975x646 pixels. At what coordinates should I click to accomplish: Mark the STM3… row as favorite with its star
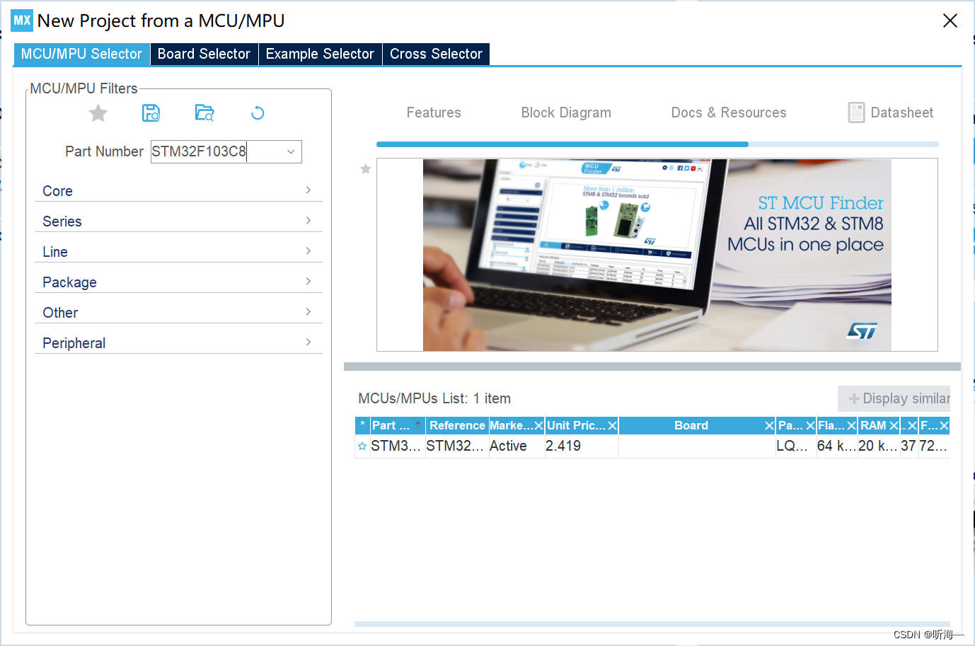coord(362,446)
